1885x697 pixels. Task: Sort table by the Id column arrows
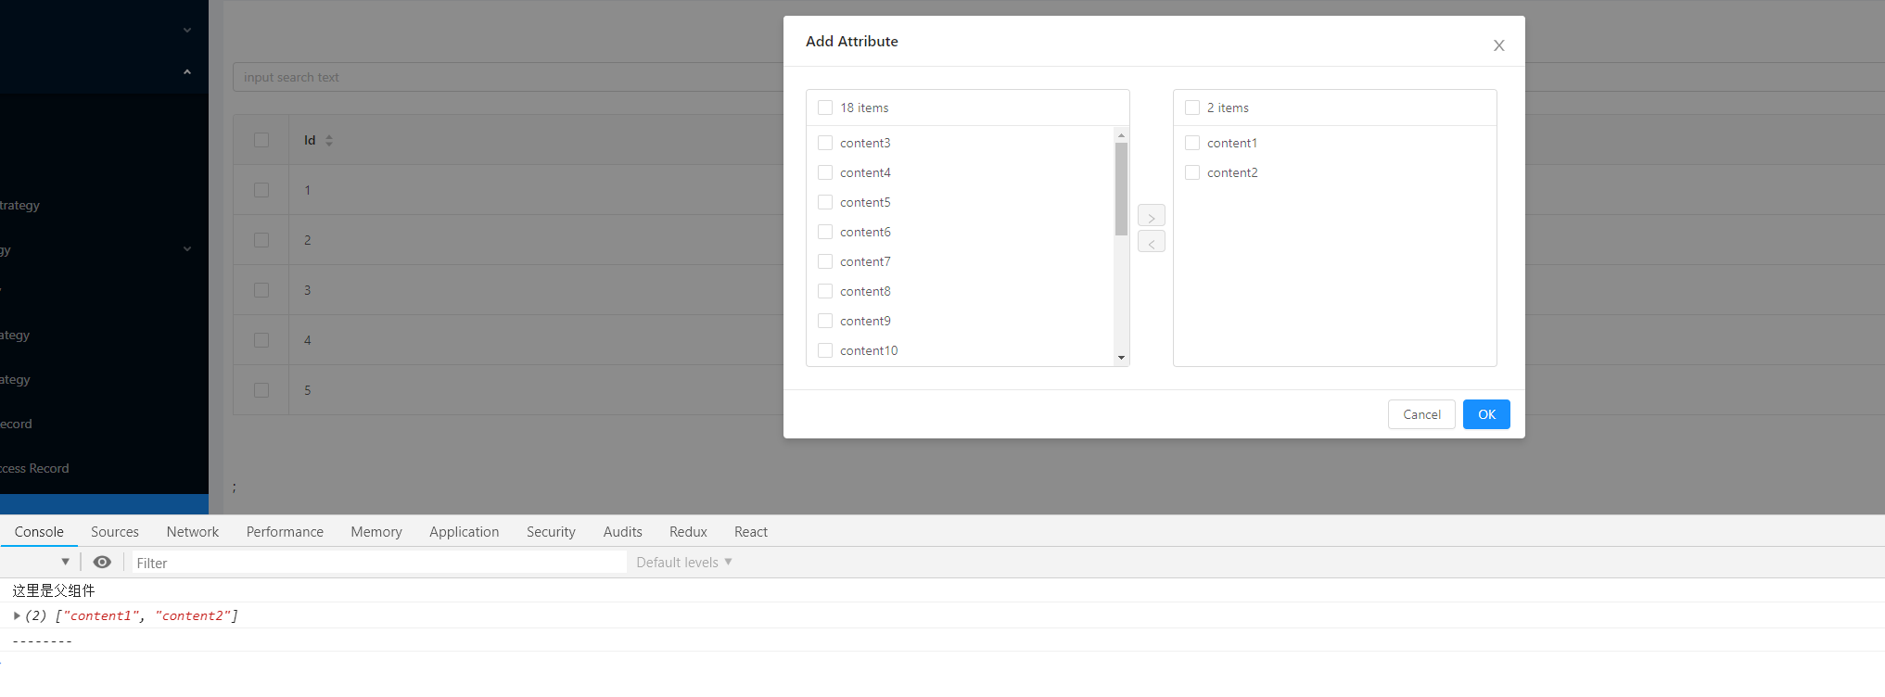tap(329, 141)
